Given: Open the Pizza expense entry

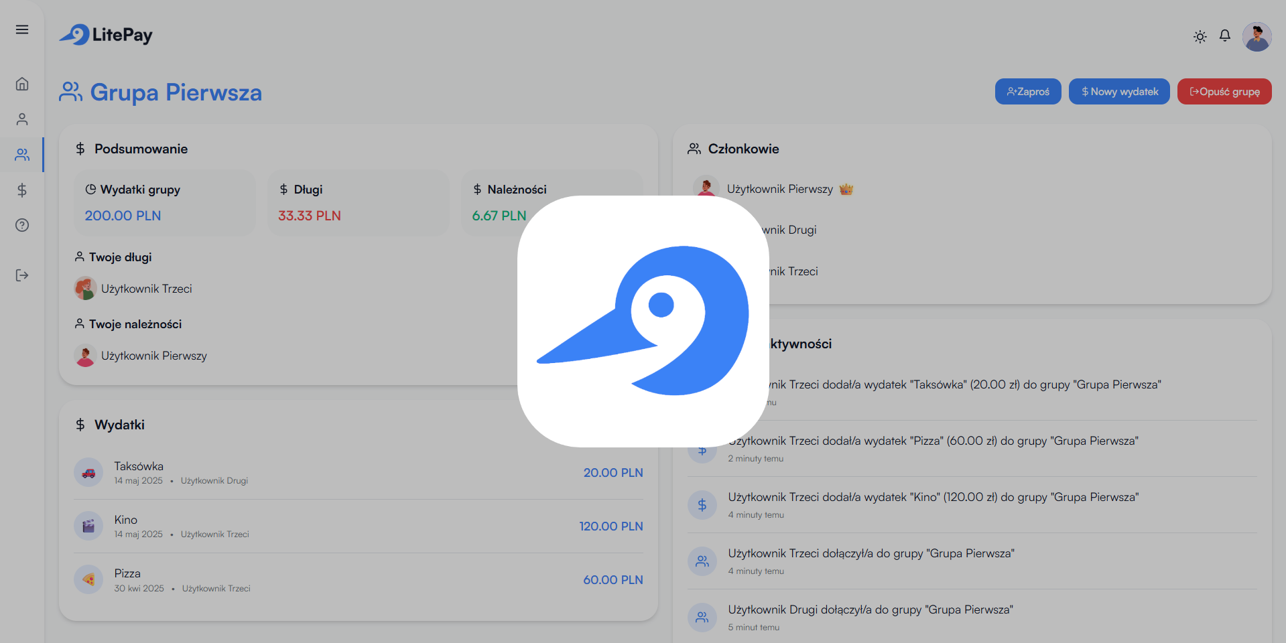Looking at the screenshot, I should (x=359, y=580).
